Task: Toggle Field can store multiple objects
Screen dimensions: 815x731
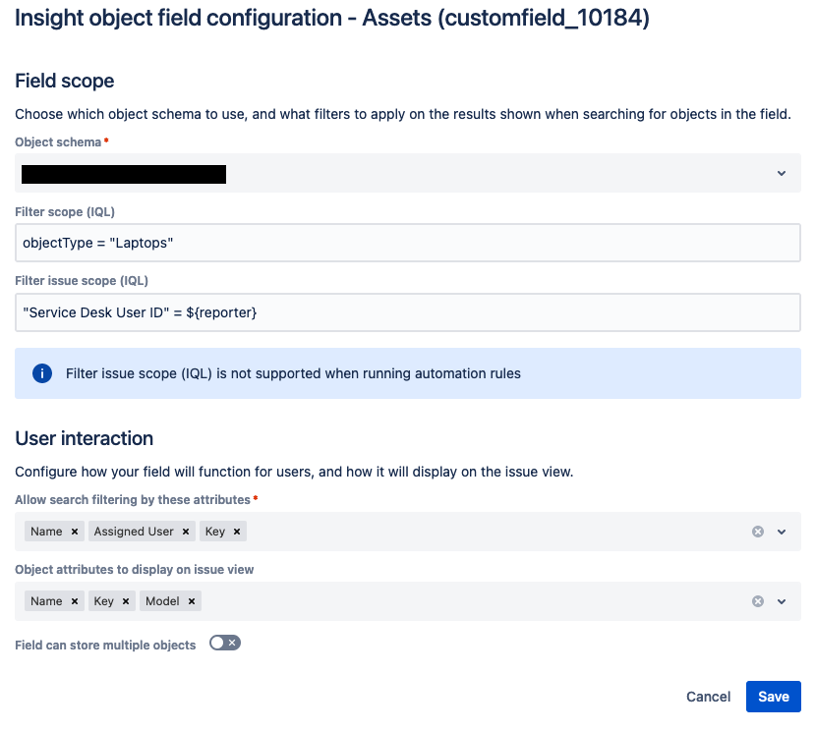Action: [x=225, y=644]
